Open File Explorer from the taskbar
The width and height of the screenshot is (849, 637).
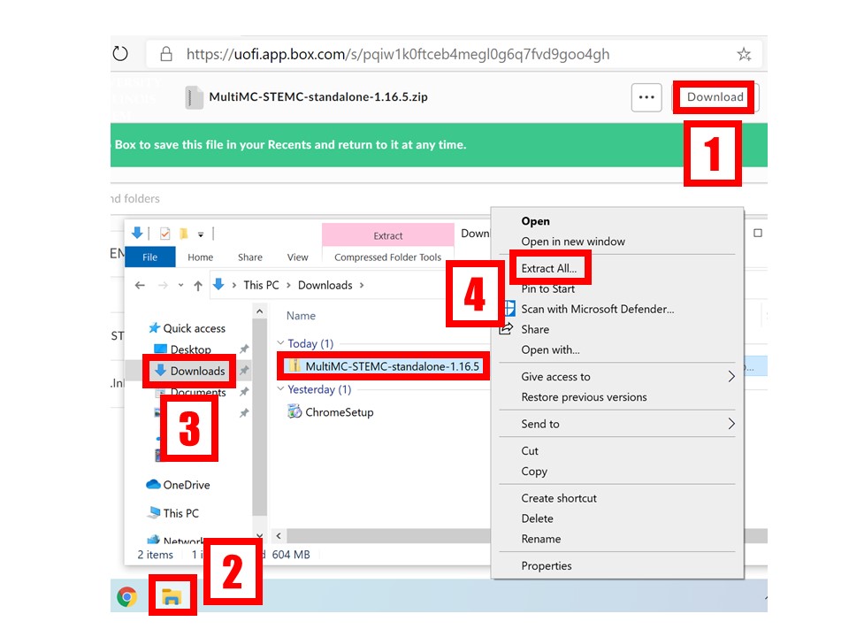(172, 596)
